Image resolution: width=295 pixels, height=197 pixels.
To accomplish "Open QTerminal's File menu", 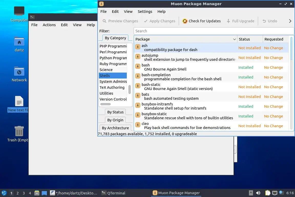I will click(x=34, y=25).
